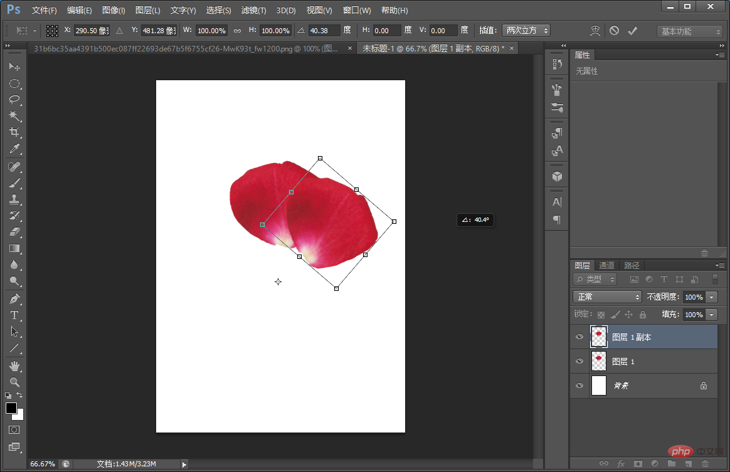The image size is (730, 472).
Task: Switch to warp mode button
Action: pyautogui.click(x=595, y=31)
